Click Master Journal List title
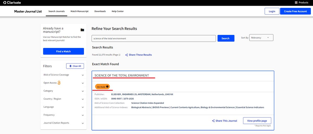Screen dimensions: 313x134 tap(28, 11)
